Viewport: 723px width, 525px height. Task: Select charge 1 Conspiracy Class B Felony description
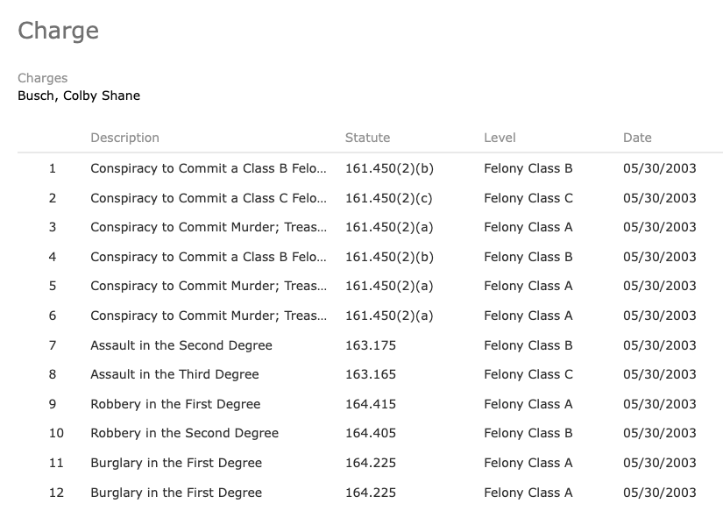[209, 168]
